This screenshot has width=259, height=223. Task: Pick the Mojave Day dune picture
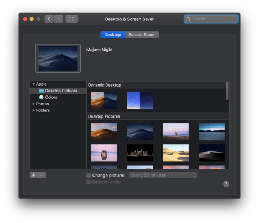click(104, 132)
